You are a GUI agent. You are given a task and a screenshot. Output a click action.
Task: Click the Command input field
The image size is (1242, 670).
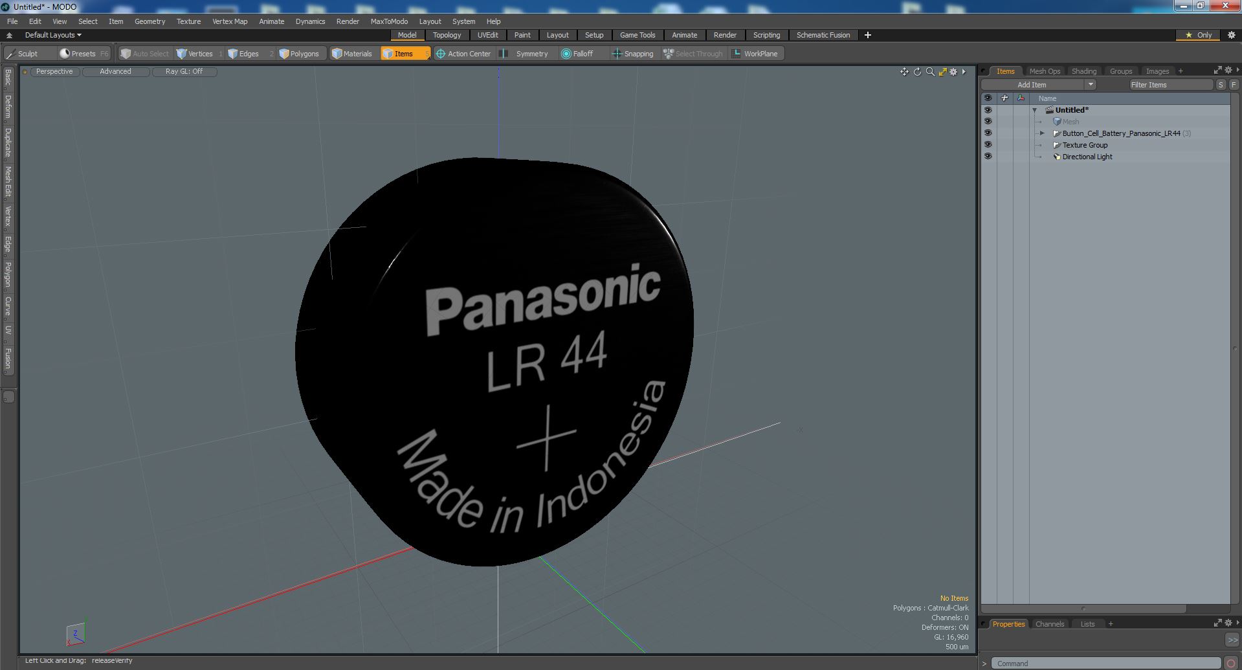tap(1105, 664)
